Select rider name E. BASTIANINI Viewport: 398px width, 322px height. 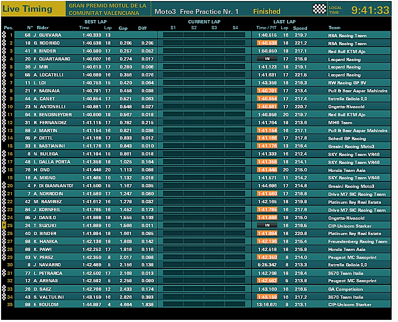[x=49, y=146]
